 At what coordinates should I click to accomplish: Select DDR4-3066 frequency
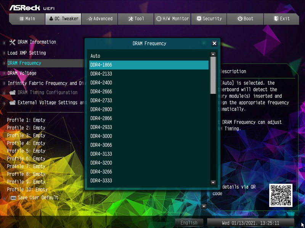(149, 145)
